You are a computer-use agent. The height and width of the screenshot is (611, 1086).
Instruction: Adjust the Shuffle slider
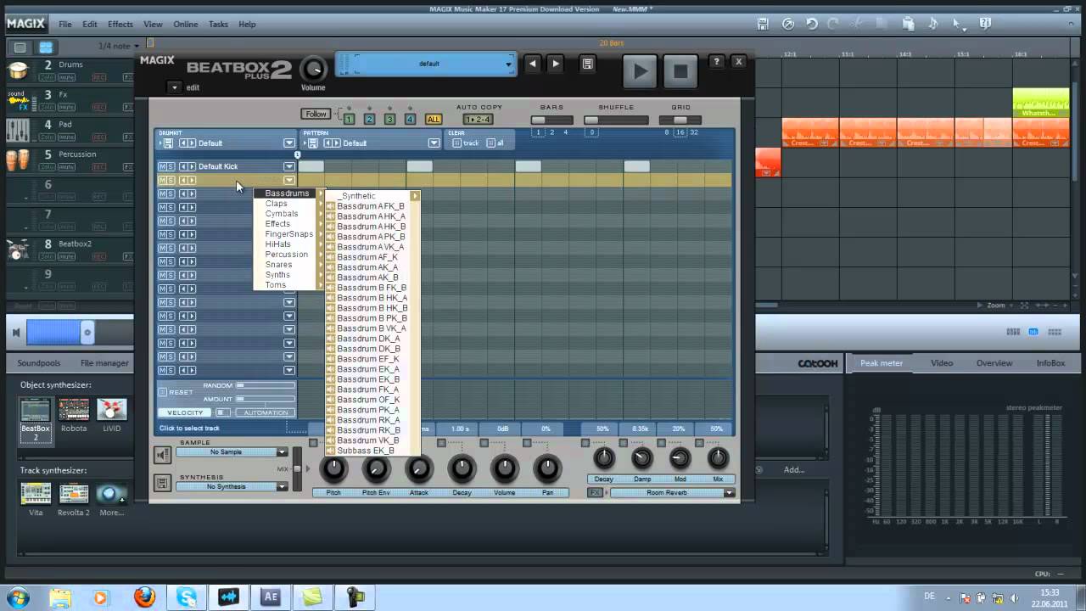coord(616,121)
